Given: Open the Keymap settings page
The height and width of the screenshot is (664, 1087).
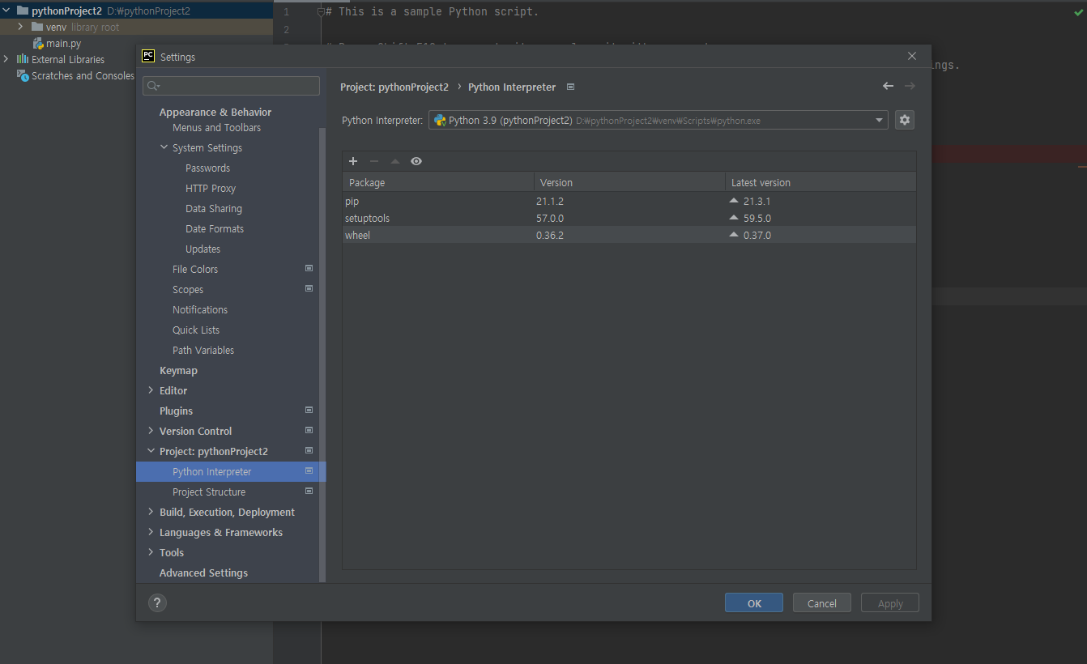Looking at the screenshot, I should point(178,371).
